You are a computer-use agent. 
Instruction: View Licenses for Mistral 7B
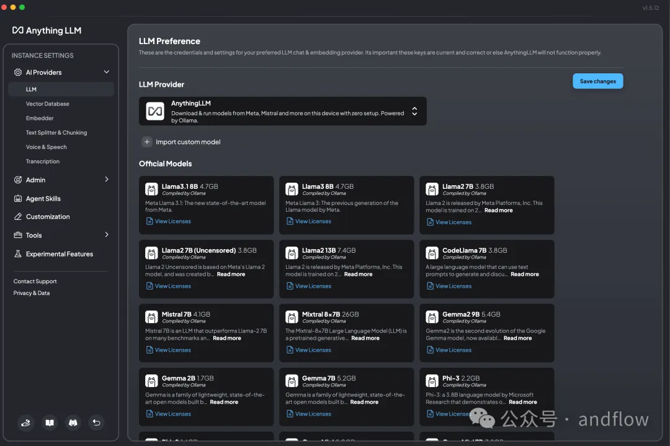point(168,350)
